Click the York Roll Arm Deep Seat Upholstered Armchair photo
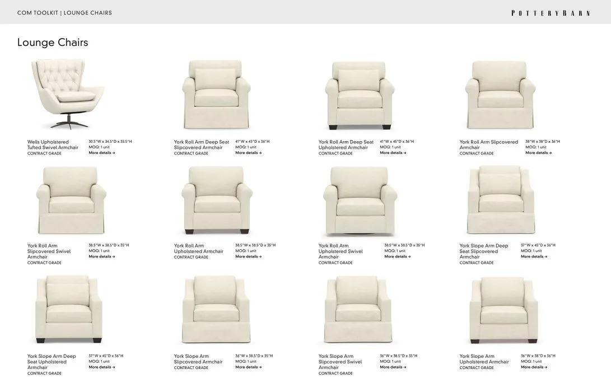Image resolution: width=611 pixels, height=392 pixels. point(360,95)
